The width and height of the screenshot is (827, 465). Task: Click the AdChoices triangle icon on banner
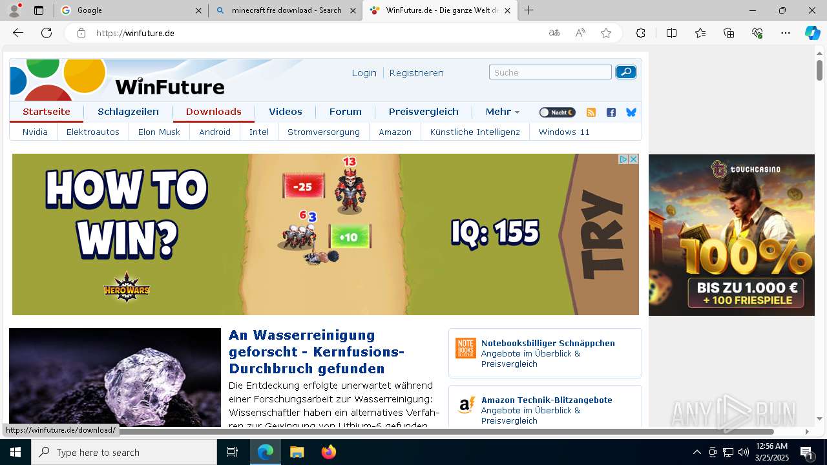pos(624,159)
